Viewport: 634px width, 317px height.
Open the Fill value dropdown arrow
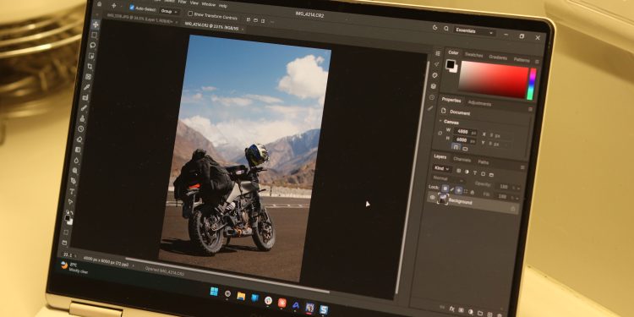coord(517,199)
